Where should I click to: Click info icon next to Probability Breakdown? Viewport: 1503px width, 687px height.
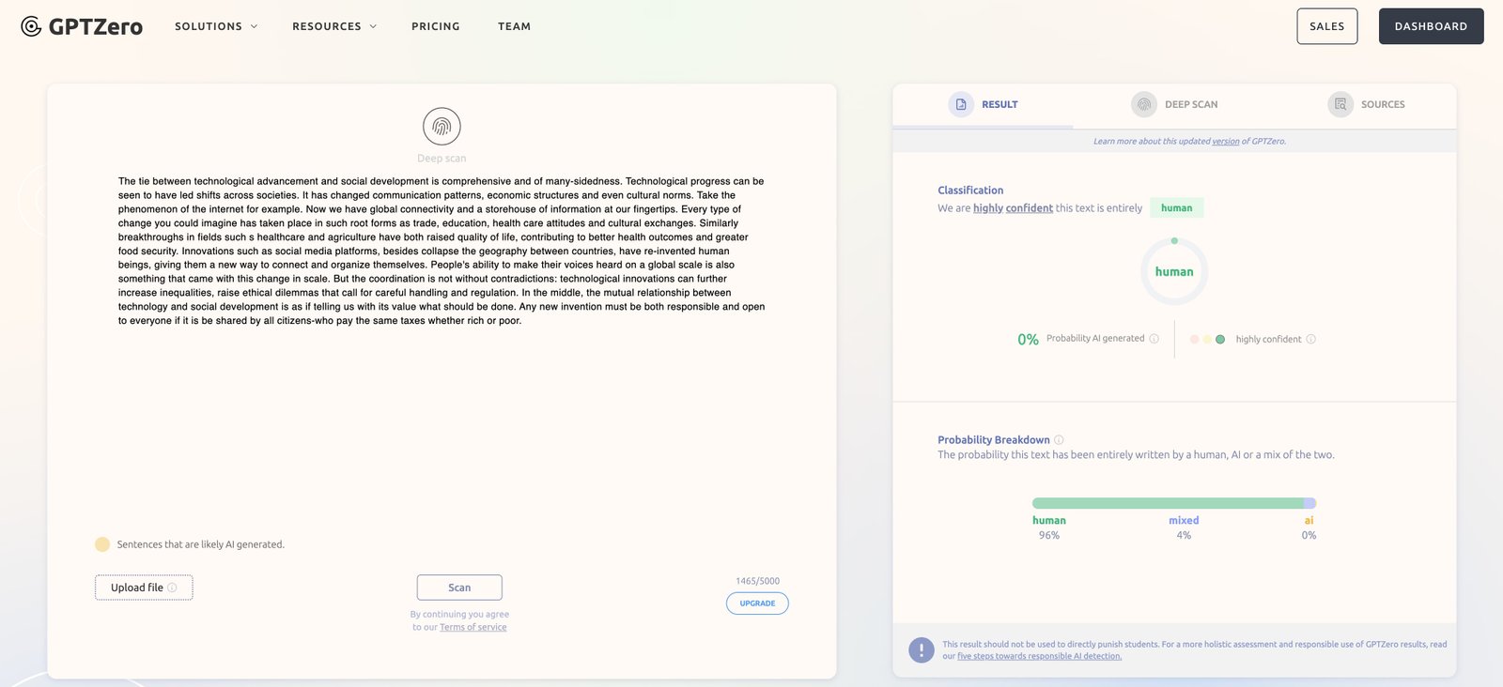(1059, 440)
